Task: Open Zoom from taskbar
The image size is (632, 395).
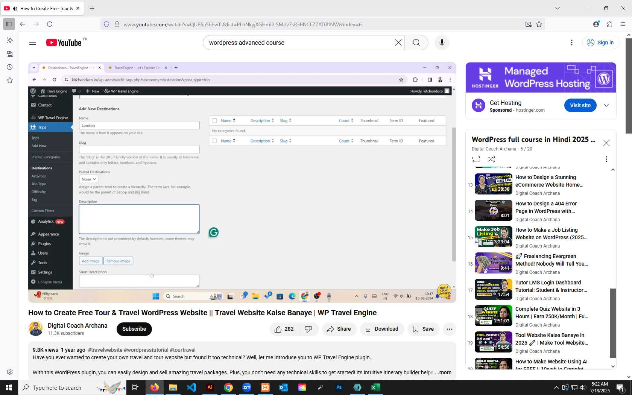Action: (x=247, y=387)
